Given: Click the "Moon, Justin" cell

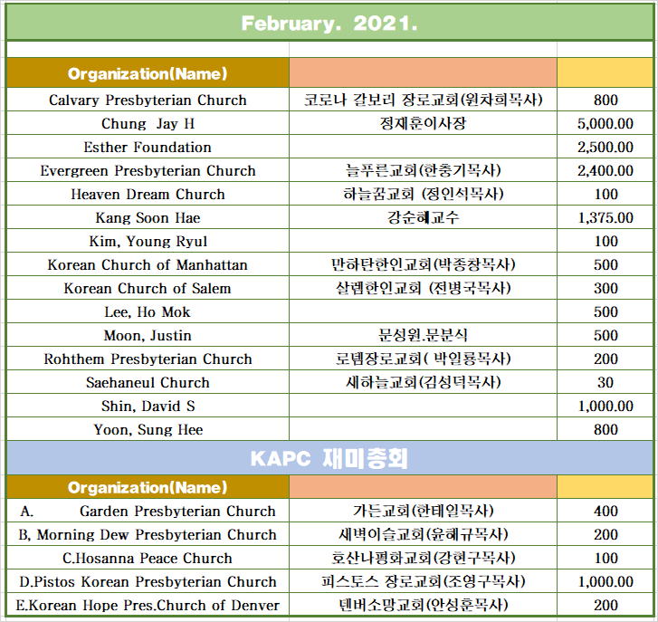Looking at the screenshot, I should 148,335.
